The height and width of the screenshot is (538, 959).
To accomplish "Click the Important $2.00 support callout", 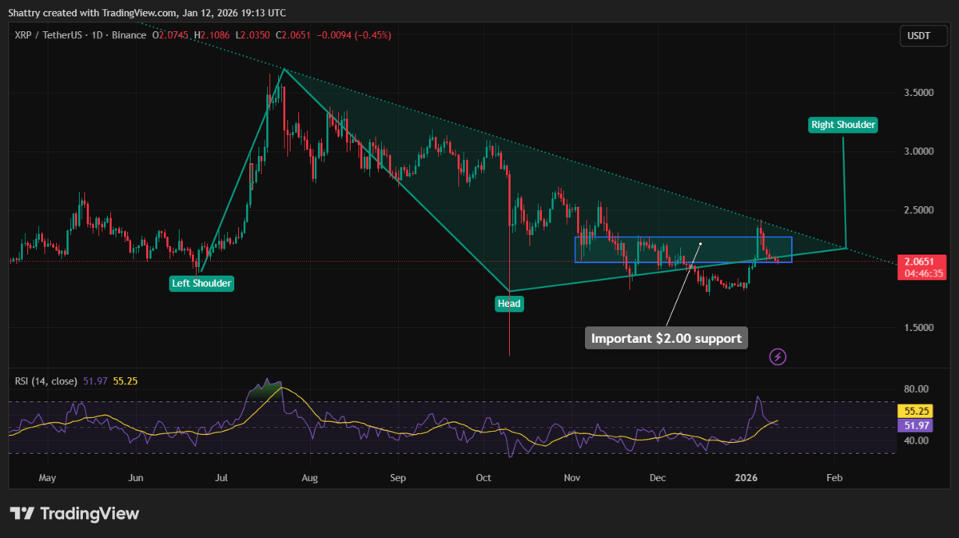I will point(666,337).
